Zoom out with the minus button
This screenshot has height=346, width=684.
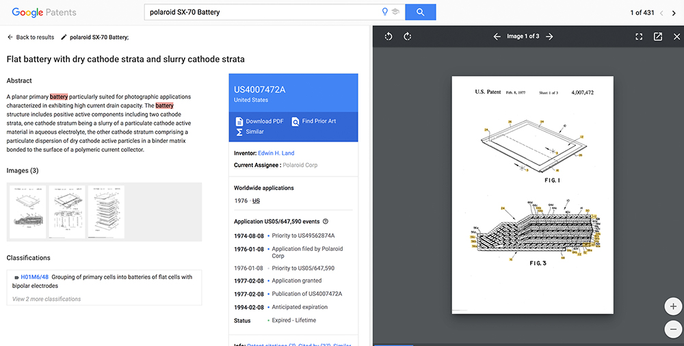[x=673, y=329]
